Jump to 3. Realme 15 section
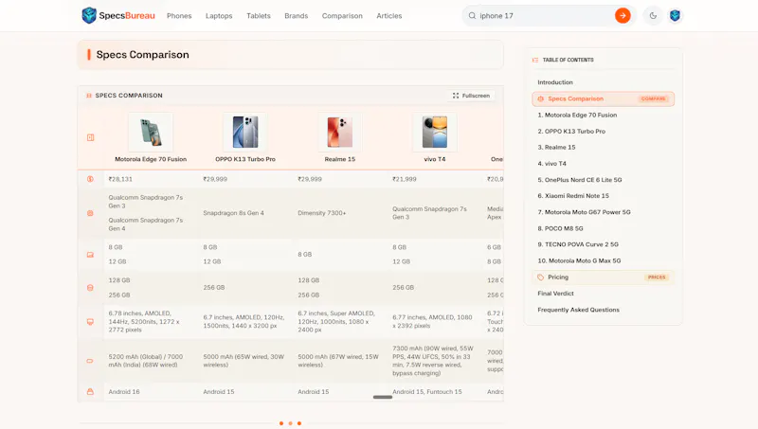Screen dimensions: 758x429 (556, 148)
